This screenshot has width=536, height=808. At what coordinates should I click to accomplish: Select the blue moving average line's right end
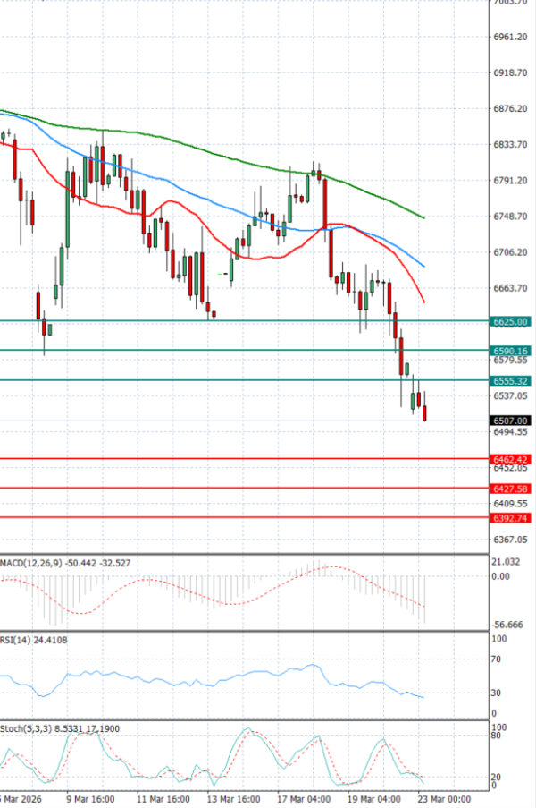click(x=423, y=266)
